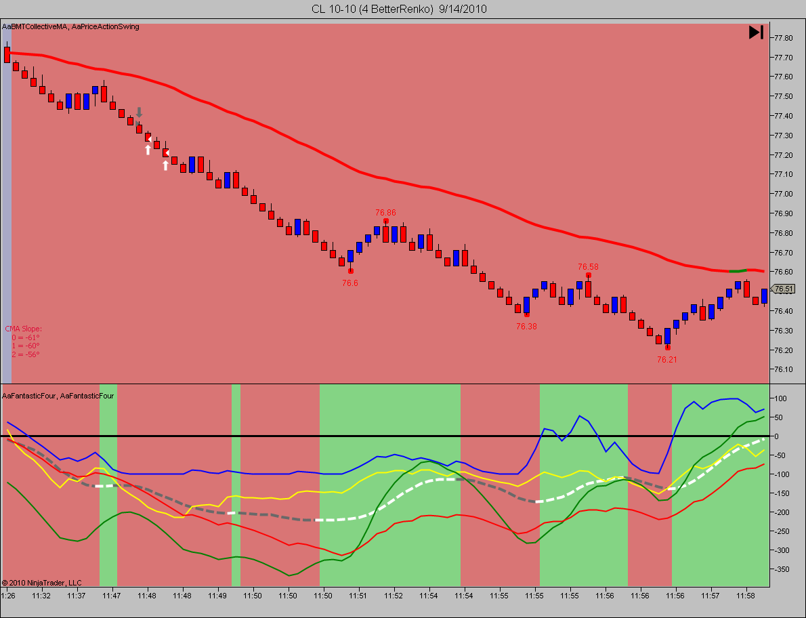Click the green segment on the moving average line
The height and width of the screenshot is (618, 806).
click(x=738, y=270)
